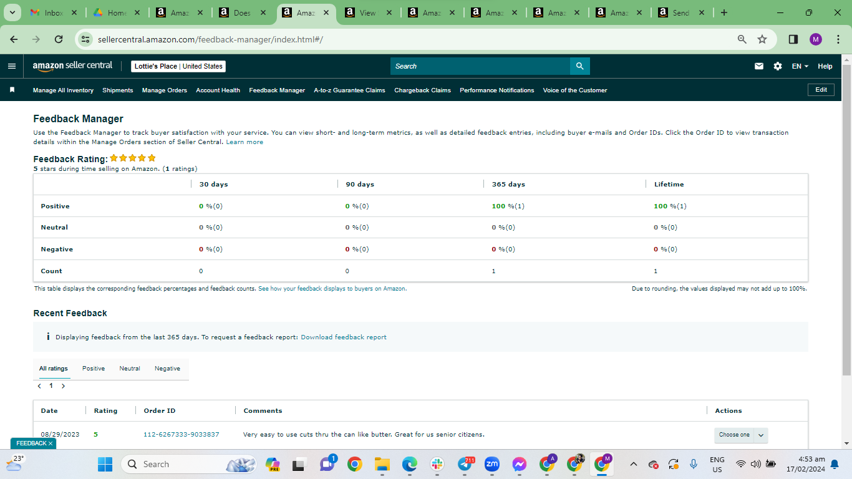Go to previous page of feedback results
The width and height of the screenshot is (852, 479).
pyautogui.click(x=39, y=386)
